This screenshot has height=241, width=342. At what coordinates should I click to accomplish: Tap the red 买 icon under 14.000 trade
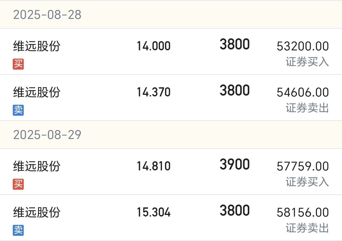pos(18,64)
